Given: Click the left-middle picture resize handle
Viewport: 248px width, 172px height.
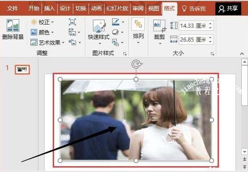Looking at the screenshot, I should tap(60, 120).
